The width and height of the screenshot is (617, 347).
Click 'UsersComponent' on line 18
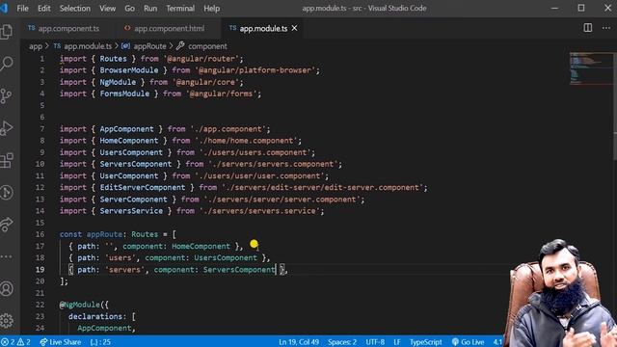[x=226, y=257]
